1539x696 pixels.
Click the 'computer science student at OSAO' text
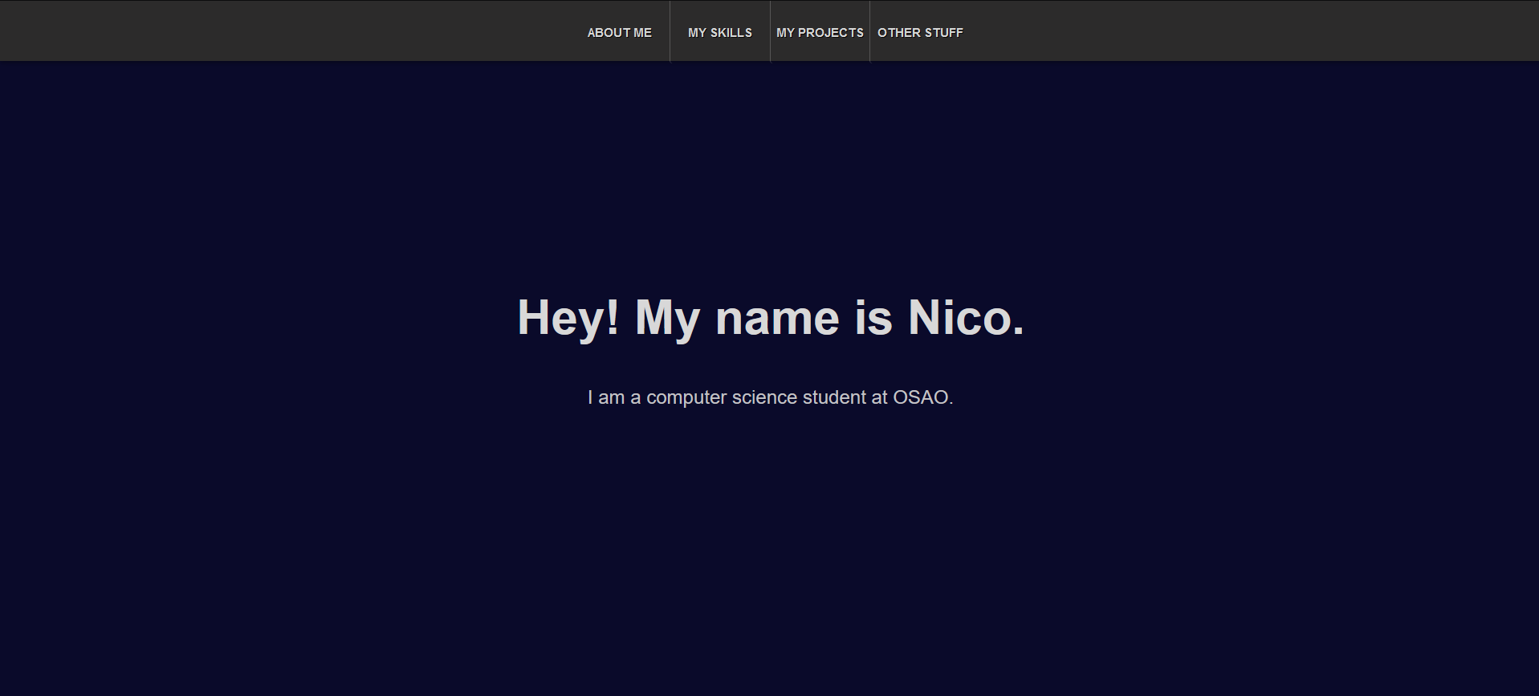pos(798,397)
